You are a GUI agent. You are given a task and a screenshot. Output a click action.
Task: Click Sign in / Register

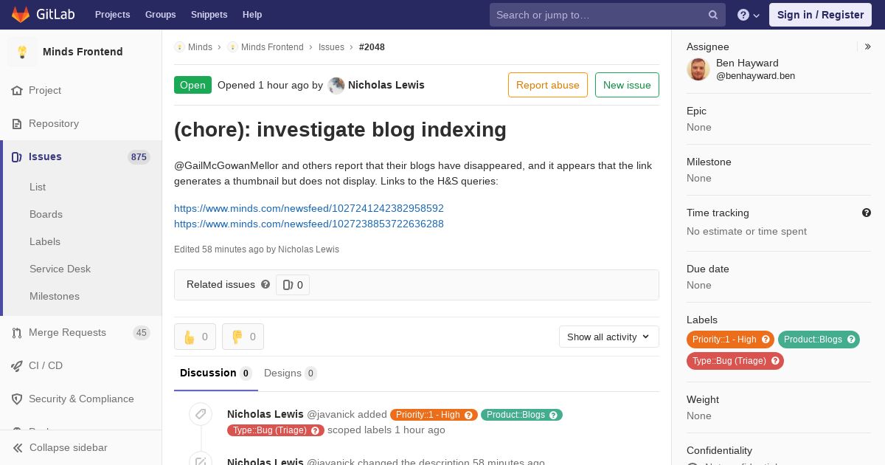coord(820,15)
